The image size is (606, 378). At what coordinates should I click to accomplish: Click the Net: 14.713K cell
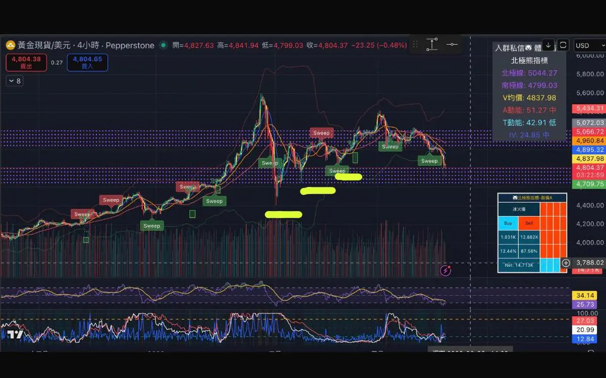[x=519, y=265]
